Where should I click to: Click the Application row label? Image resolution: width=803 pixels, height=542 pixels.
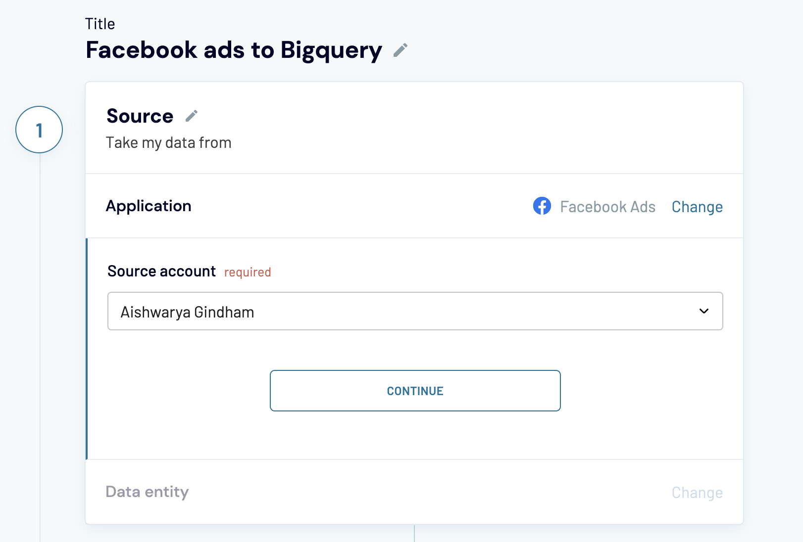pyautogui.click(x=149, y=206)
